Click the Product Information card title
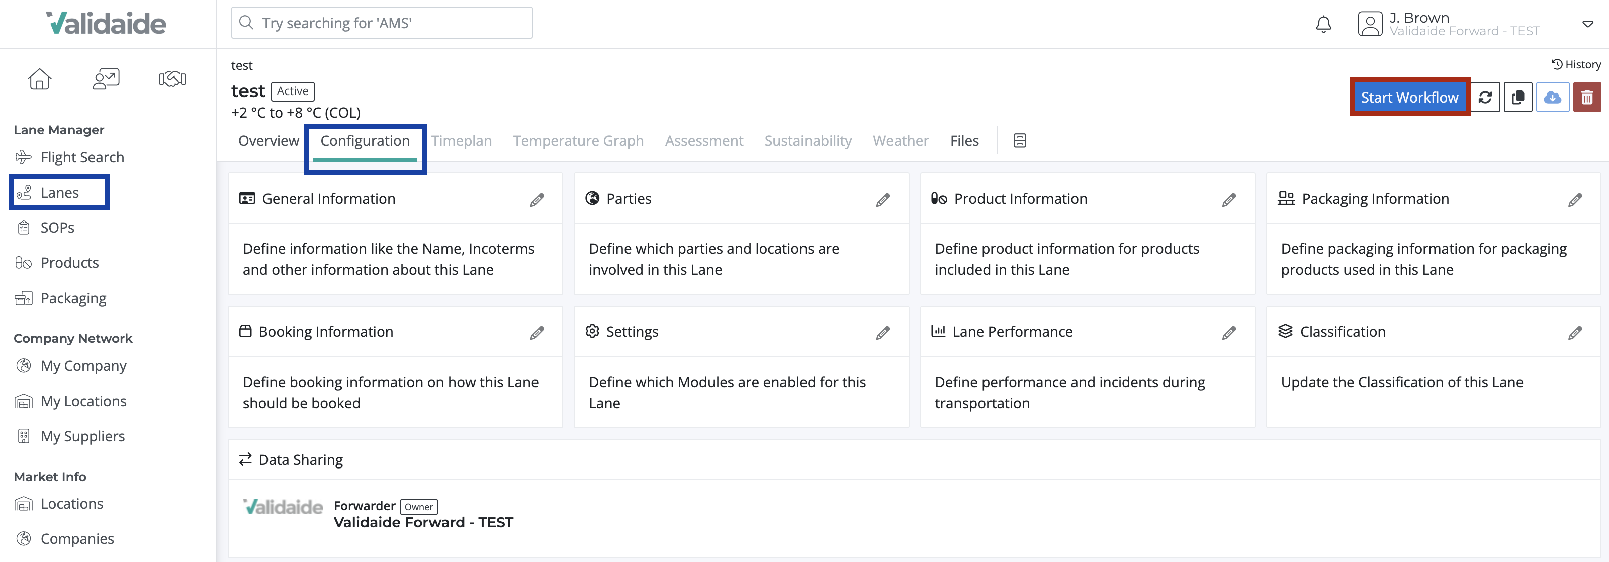Screen dimensions: 1609x562 [1020, 199]
